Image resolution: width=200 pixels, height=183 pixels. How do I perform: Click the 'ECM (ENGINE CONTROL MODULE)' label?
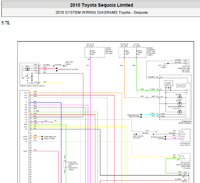(183, 166)
